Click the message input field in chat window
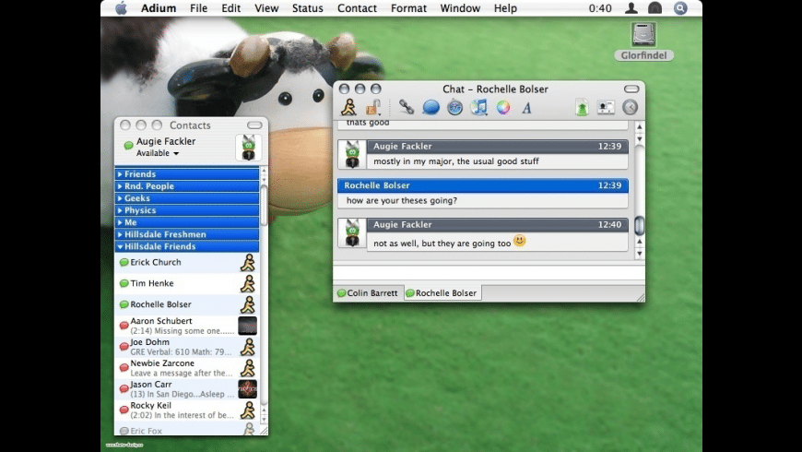 (x=489, y=272)
